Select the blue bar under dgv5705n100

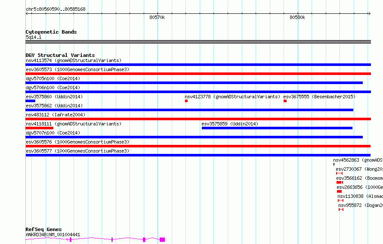(194, 83)
